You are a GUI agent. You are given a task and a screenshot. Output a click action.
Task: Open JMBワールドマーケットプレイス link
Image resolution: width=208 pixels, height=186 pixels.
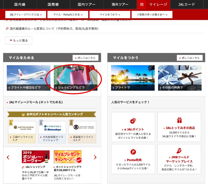179,159
